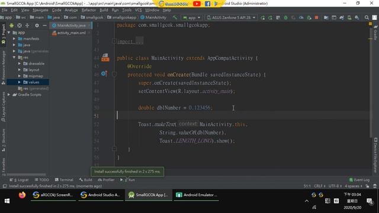This screenshot has width=379, height=213.
Task: Click the related XML gutter icon beside MainActivity class
Action: point(105,58)
